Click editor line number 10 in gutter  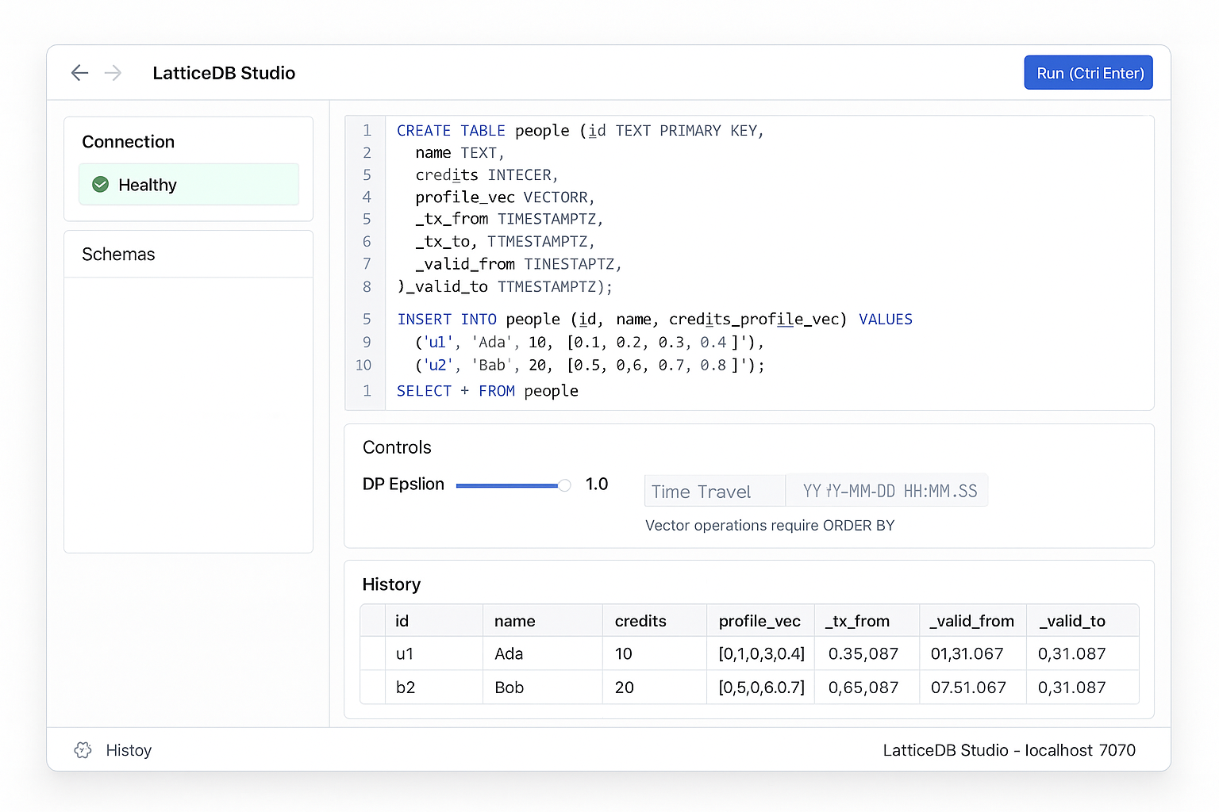pyautogui.click(x=363, y=366)
